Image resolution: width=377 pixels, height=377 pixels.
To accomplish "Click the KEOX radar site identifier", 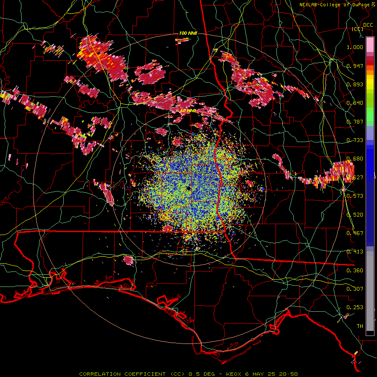I will (233, 374).
